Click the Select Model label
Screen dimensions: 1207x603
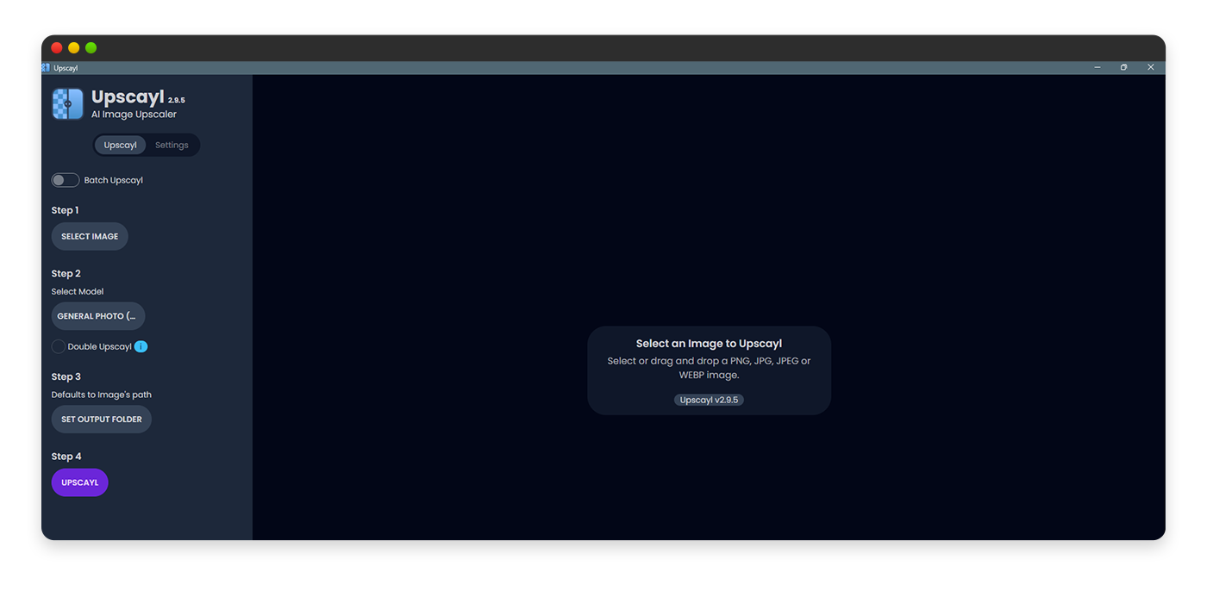[x=78, y=291]
